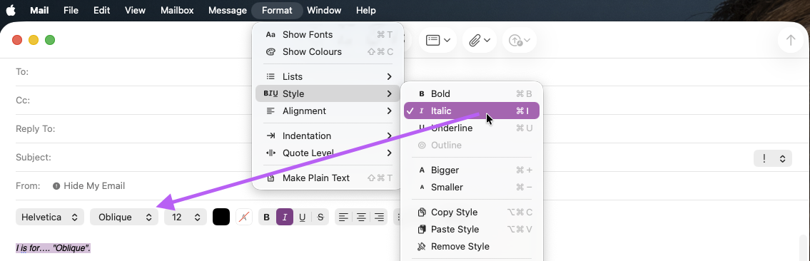Open the Oblique typeface dropdown
Viewport: 810px width, 261px height.
point(124,217)
